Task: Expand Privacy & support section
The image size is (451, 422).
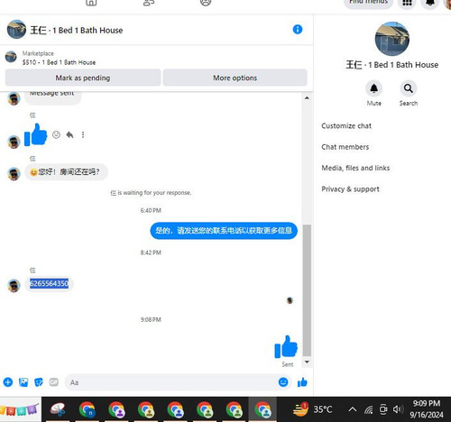Action: 350,189
